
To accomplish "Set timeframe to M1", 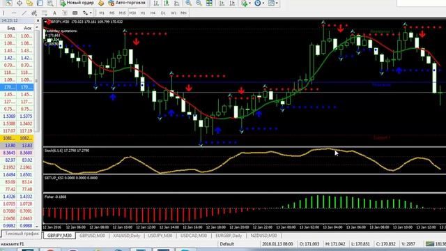I will tap(102, 13).
